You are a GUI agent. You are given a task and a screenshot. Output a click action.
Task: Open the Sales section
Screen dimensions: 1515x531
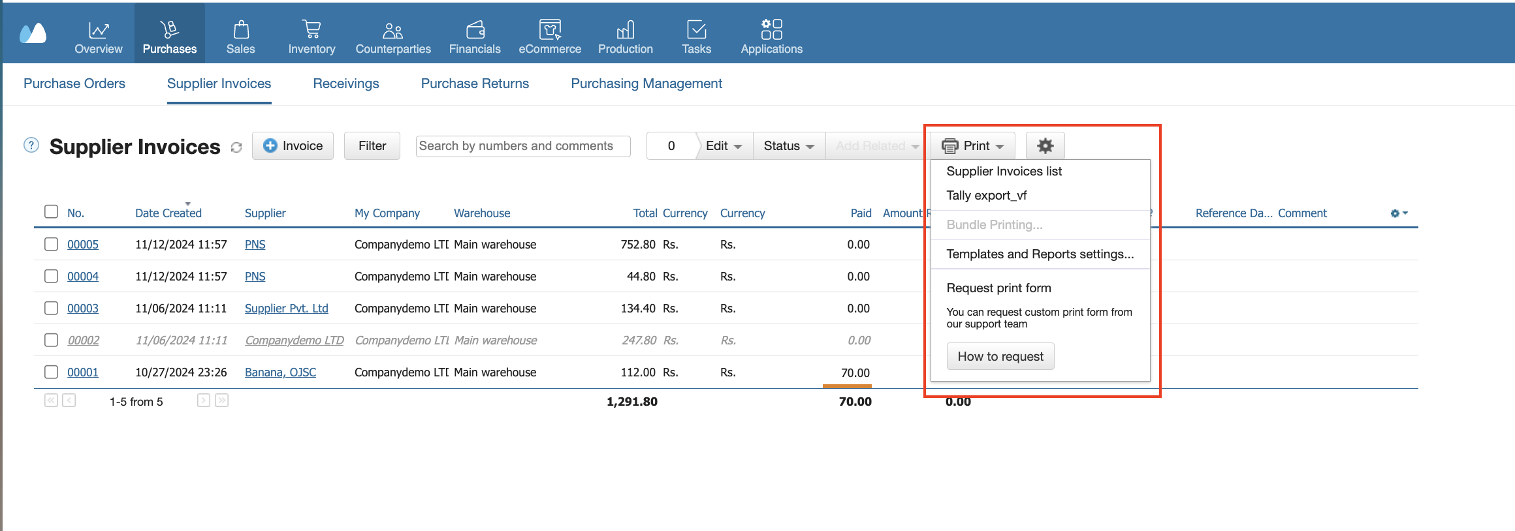point(241,37)
